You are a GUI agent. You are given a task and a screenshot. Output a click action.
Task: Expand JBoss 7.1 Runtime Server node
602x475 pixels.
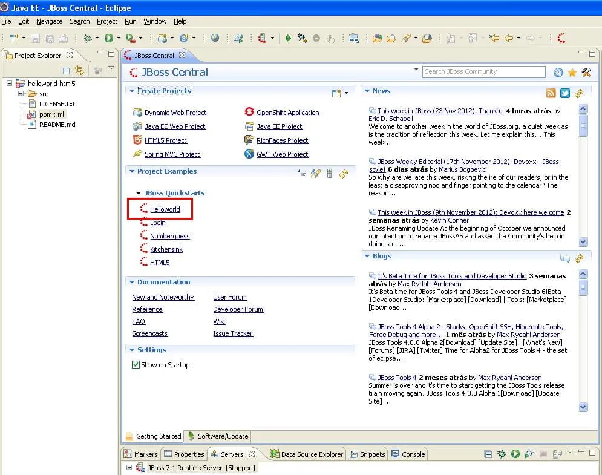[129, 468]
